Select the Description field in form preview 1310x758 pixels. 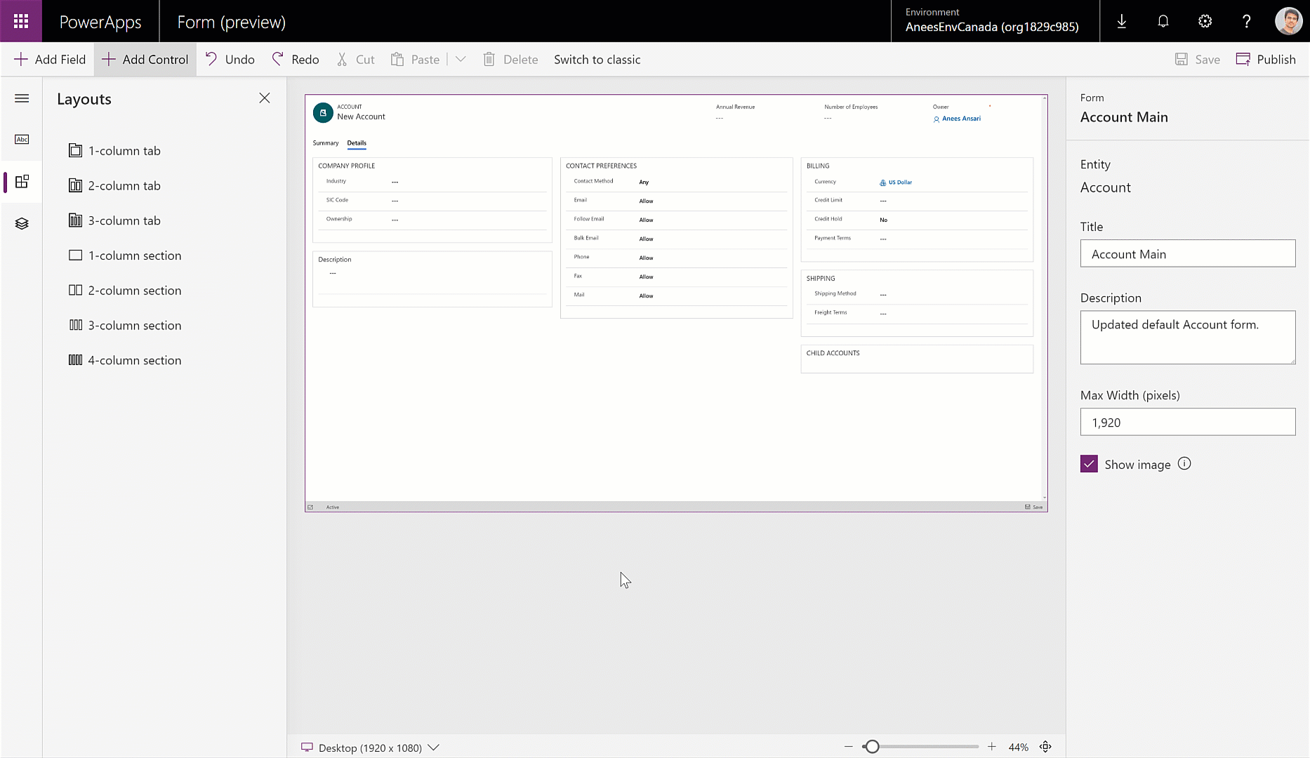point(432,279)
